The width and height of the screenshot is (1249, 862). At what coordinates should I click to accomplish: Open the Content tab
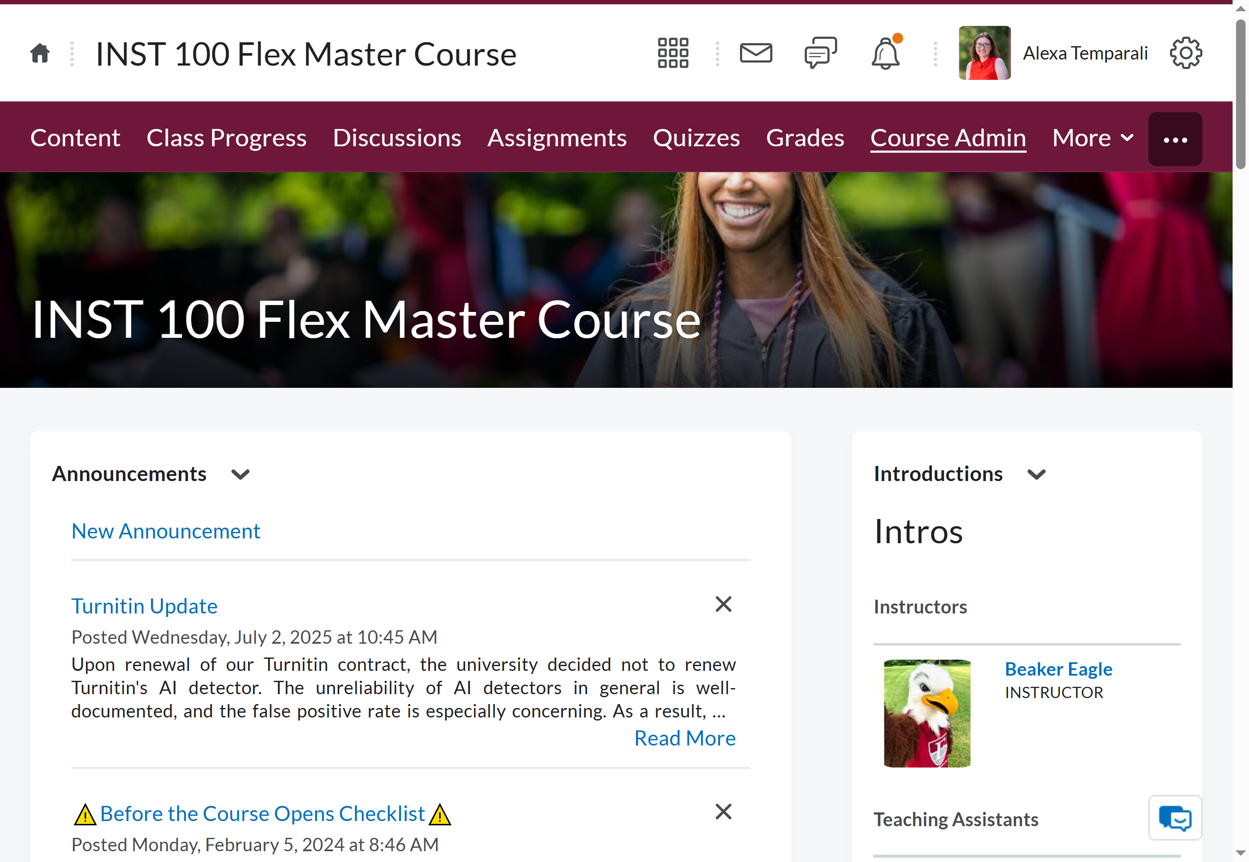(x=75, y=138)
